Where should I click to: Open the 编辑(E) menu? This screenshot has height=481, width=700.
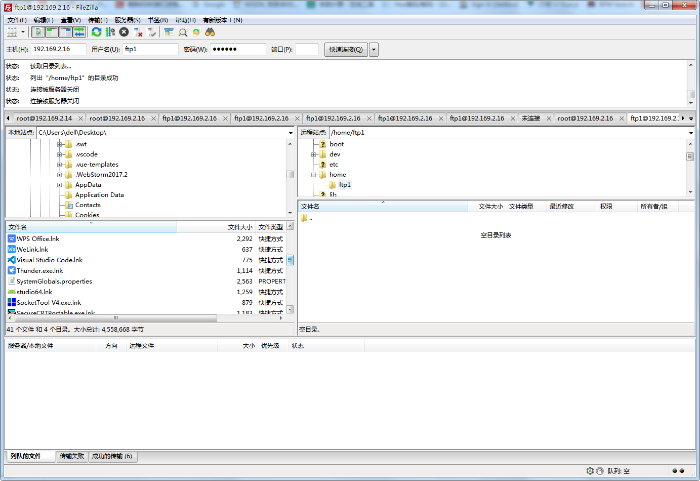(x=44, y=20)
